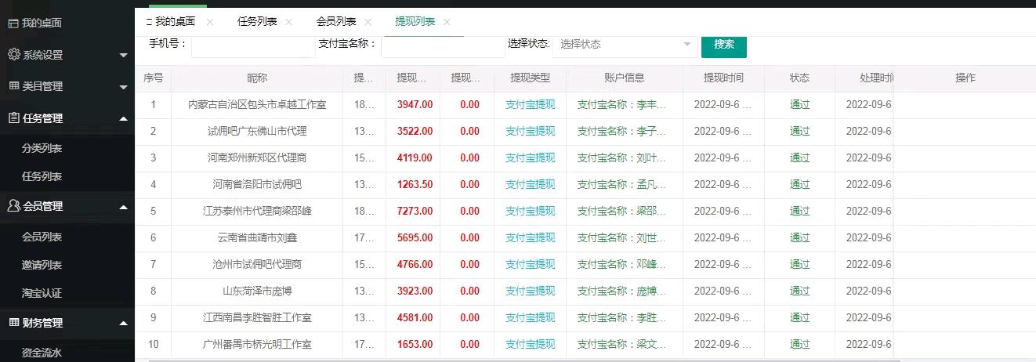This screenshot has width=1036, height=362.
Task: Switch to the 我的桌面 tab
Action: 174,22
